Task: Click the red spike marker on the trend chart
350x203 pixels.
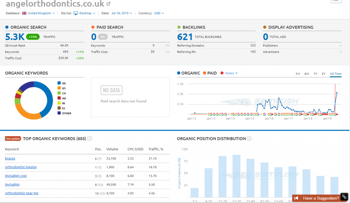Action: pyautogui.click(x=335, y=98)
